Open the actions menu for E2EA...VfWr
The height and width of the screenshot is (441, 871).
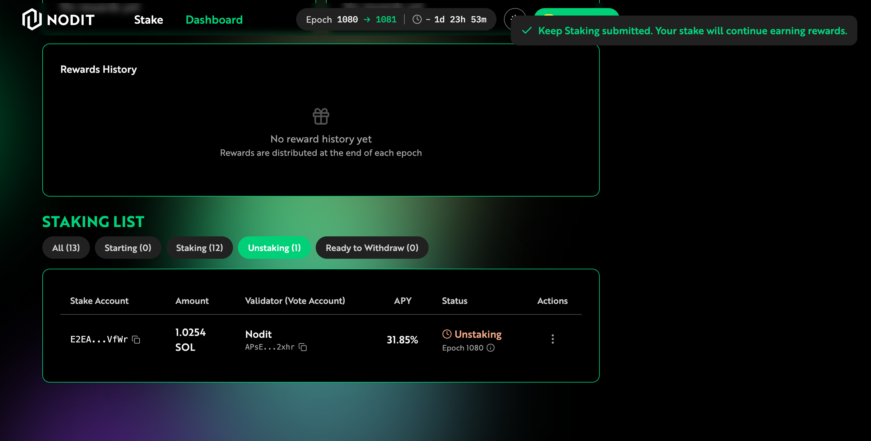[552, 339]
